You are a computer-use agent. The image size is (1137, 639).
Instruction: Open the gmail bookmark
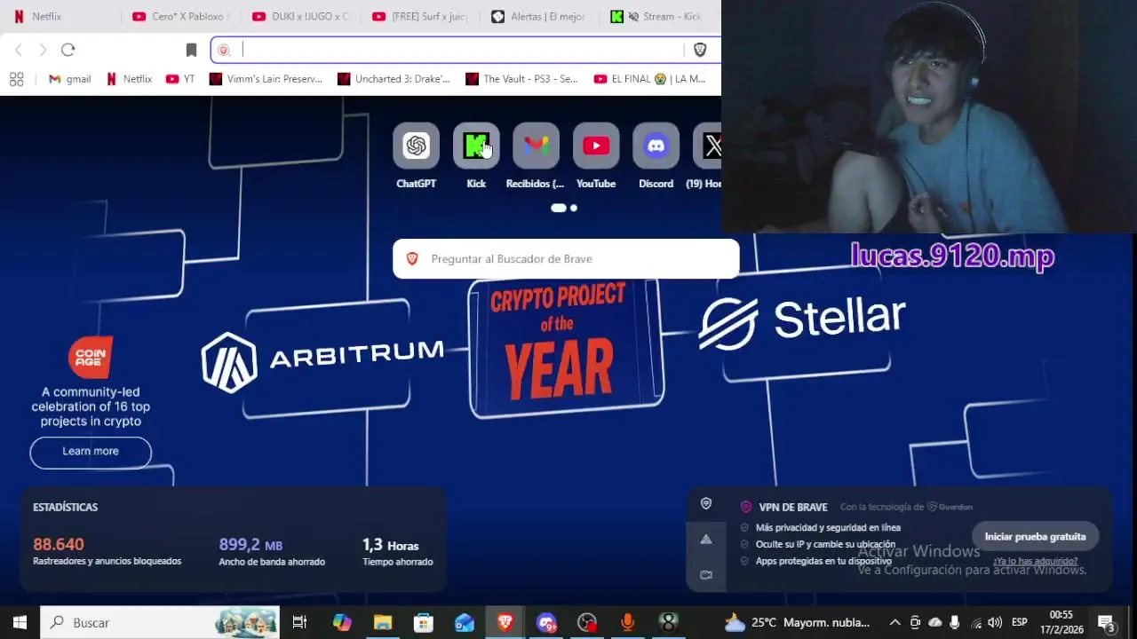click(x=69, y=79)
